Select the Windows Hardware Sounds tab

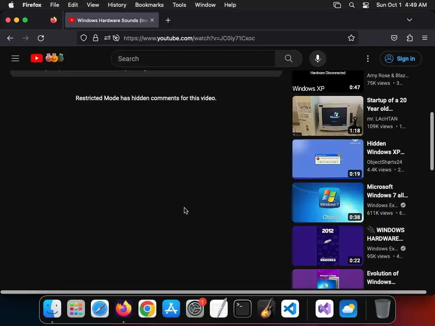[112, 20]
